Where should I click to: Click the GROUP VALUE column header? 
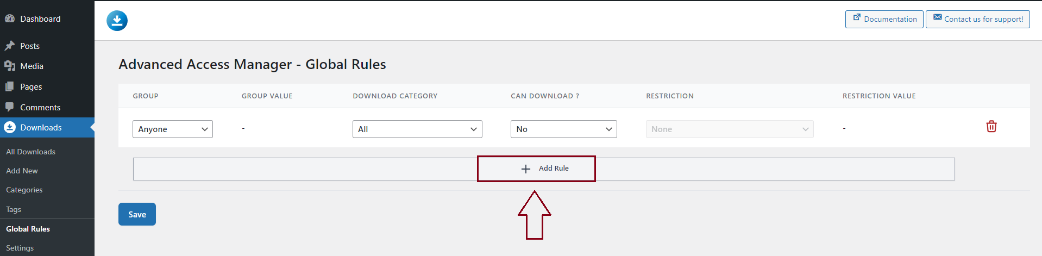[267, 96]
